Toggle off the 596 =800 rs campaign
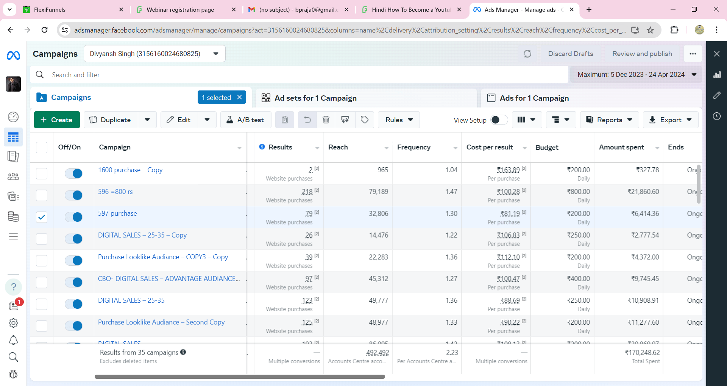Image resolution: width=727 pixels, height=386 pixels. click(x=73, y=195)
